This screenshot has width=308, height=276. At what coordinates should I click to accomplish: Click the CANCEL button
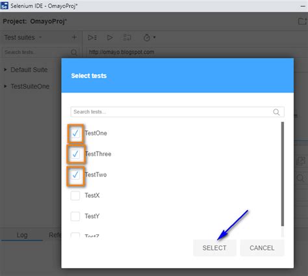[262, 248]
